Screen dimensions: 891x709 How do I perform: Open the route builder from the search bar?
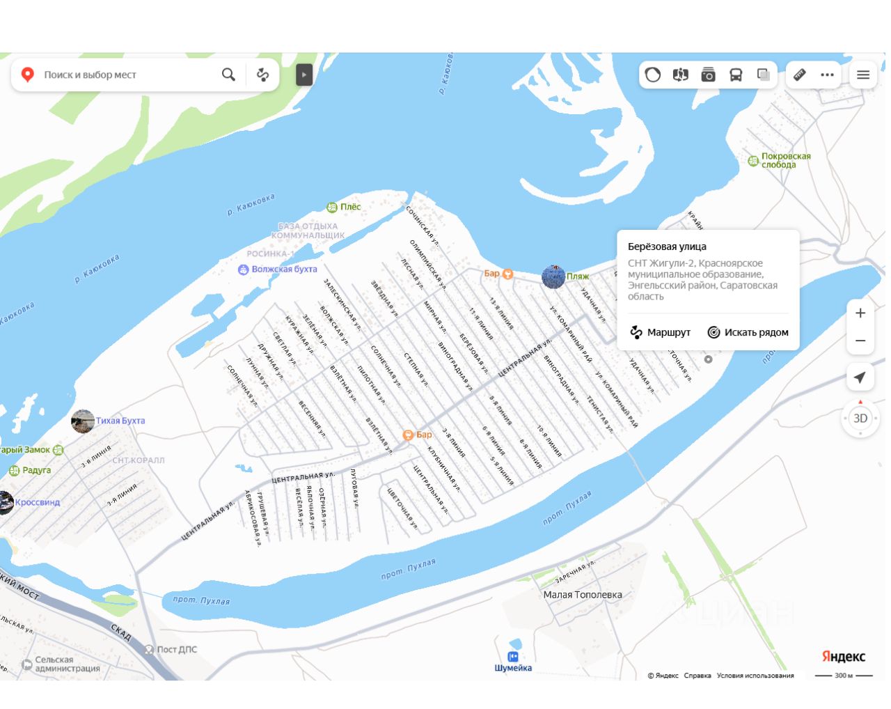coord(262,75)
